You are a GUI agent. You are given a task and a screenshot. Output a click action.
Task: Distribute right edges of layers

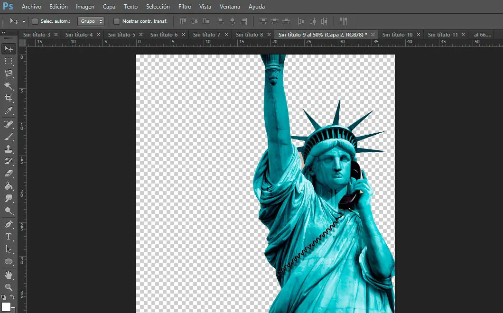pos(324,21)
